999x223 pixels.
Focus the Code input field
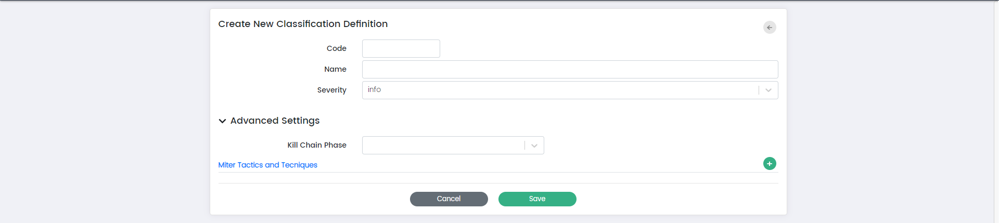click(401, 49)
